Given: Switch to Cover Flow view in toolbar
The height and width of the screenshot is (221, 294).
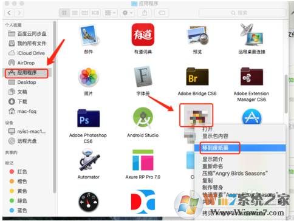Looking at the screenshot, I should [95, 13].
